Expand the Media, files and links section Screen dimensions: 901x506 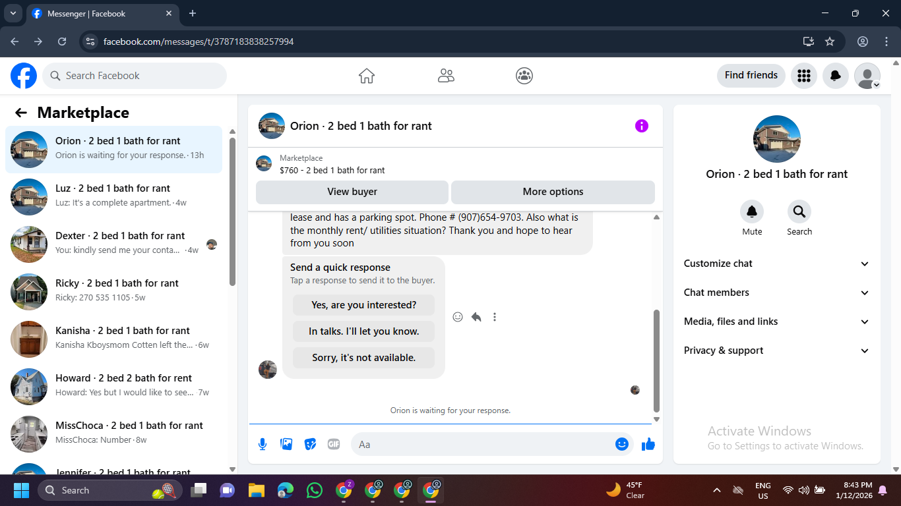[x=777, y=322]
